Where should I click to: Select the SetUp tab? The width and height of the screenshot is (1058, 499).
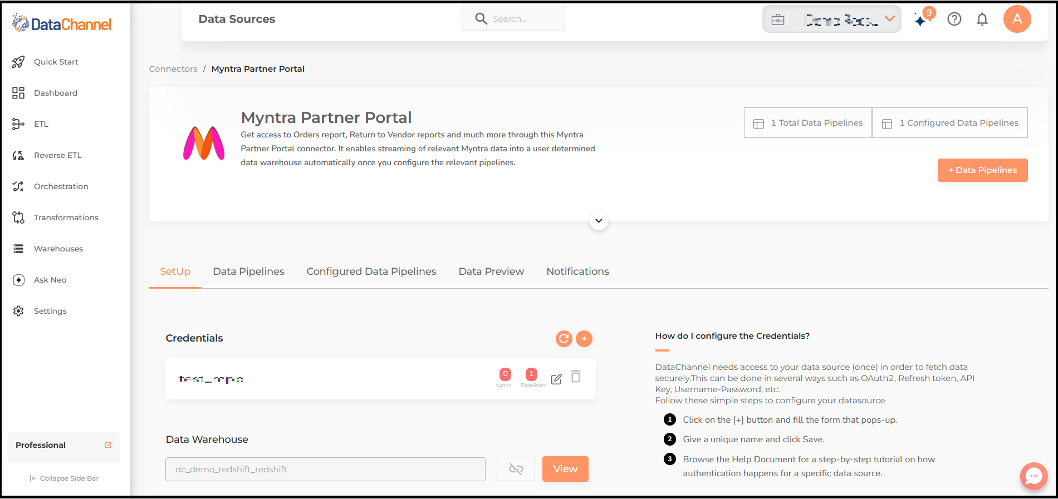click(x=175, y=271)
